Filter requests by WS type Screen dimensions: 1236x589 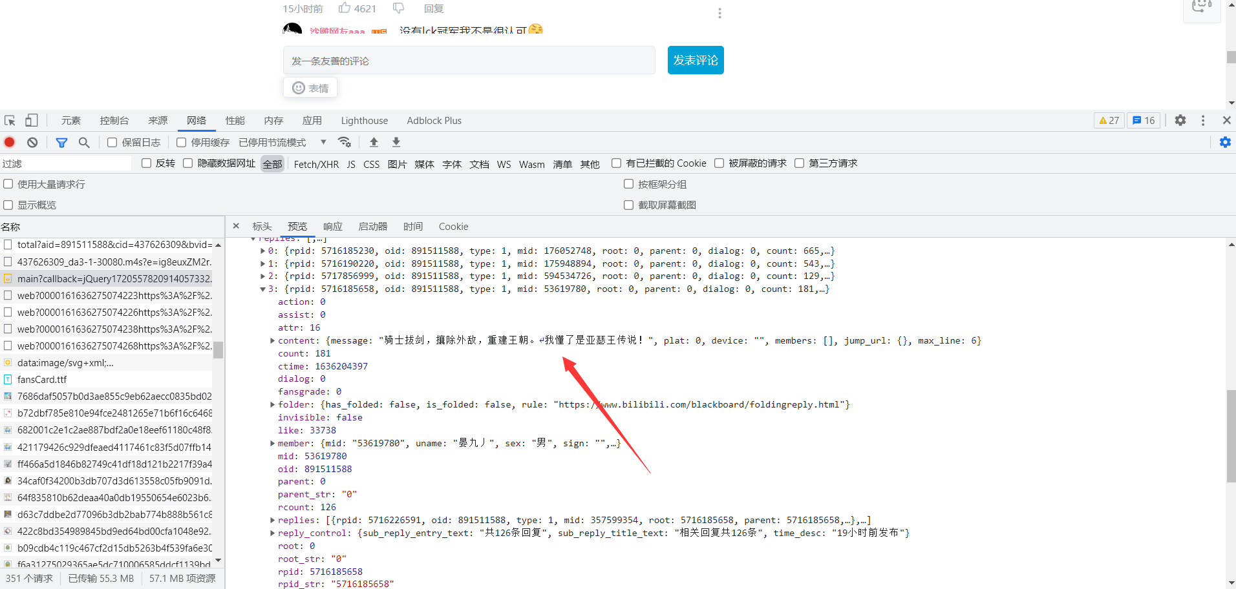click(x=504, y=164)
